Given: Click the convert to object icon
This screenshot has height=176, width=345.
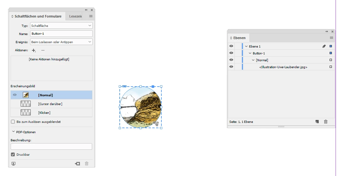Looking at the screenshot, I should [x=77, y=163].
